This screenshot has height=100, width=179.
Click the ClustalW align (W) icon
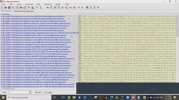[29, 7]
